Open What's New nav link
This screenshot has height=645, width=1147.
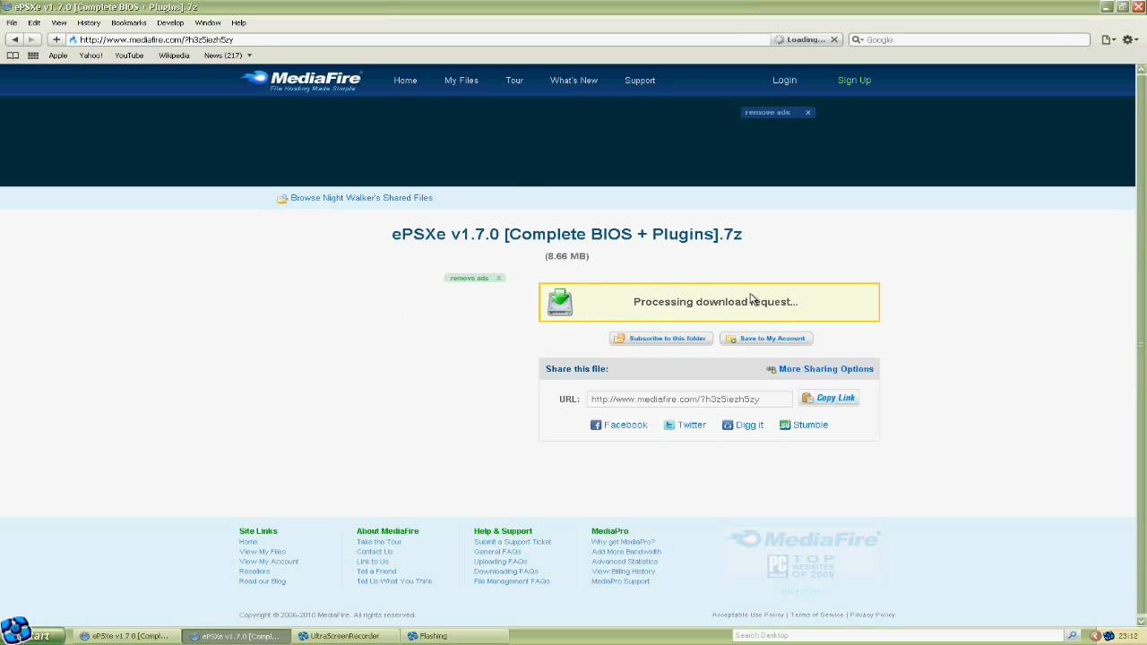573,81
